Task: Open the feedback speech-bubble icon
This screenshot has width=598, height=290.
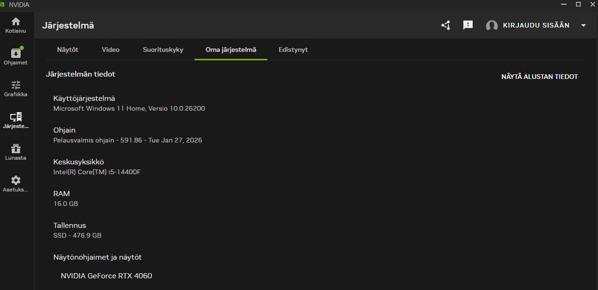Action: click(468, 25)
